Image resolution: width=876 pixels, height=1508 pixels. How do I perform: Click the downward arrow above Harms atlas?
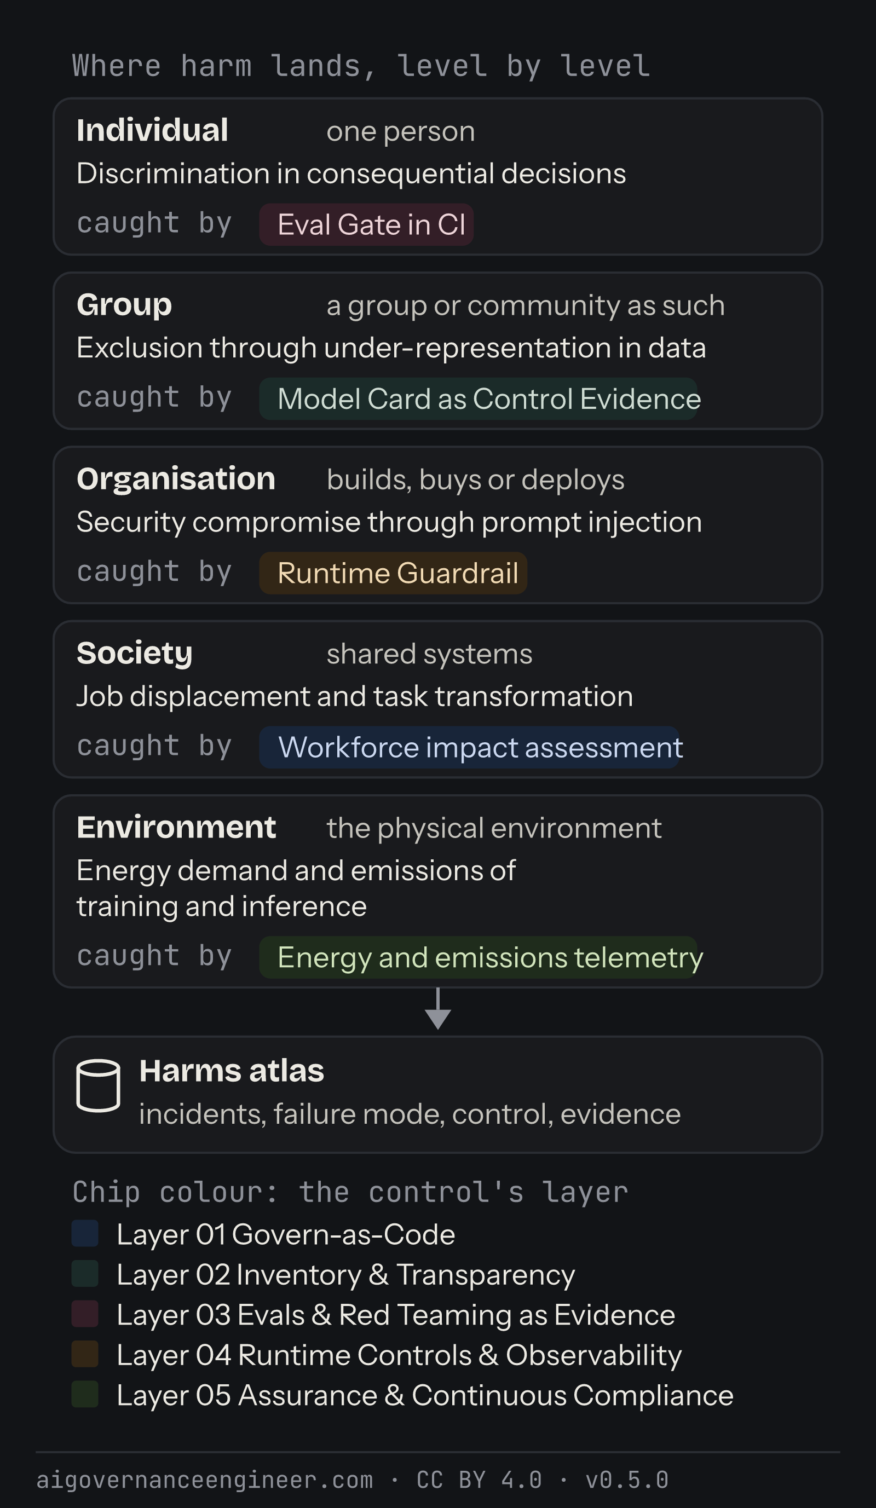click(x=438, y=1009)
